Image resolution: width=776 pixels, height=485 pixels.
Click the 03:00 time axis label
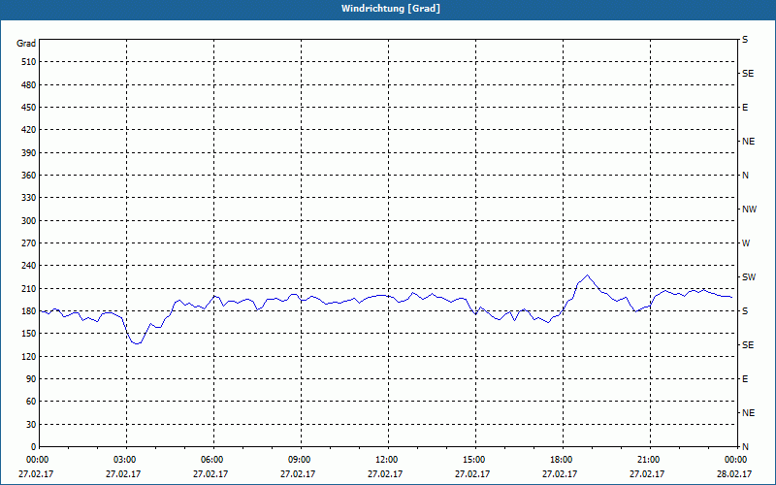(127, 460)
